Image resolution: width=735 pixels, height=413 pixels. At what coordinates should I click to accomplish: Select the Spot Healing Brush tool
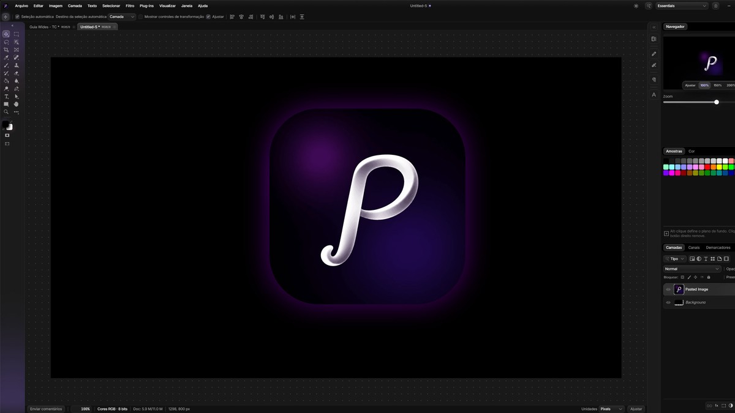(17, 58)
